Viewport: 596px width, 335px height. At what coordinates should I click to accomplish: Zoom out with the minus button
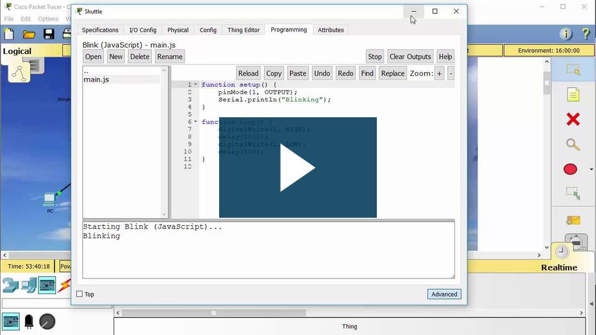(451, 73)
